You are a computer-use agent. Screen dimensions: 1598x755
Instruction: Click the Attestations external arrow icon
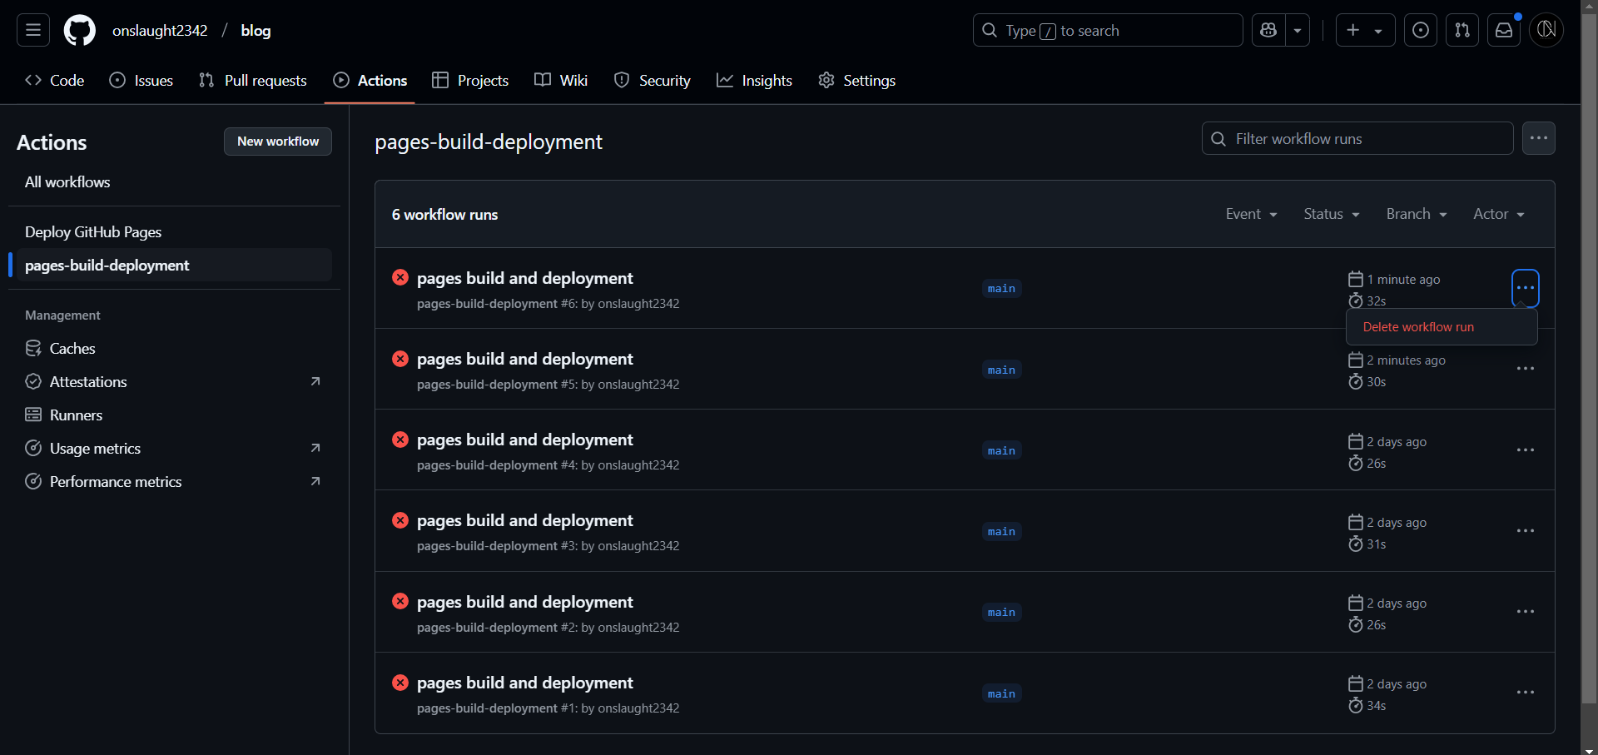pos(315,381)
